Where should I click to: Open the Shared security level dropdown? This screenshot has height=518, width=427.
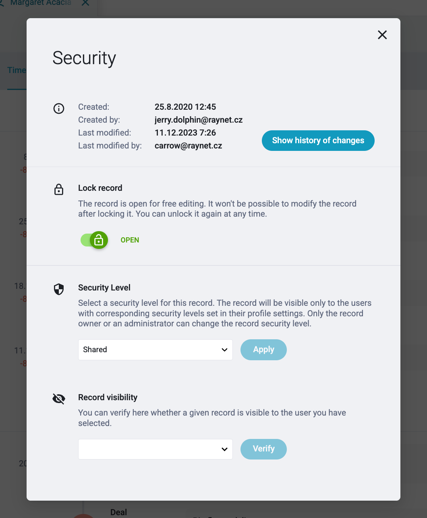155,350
